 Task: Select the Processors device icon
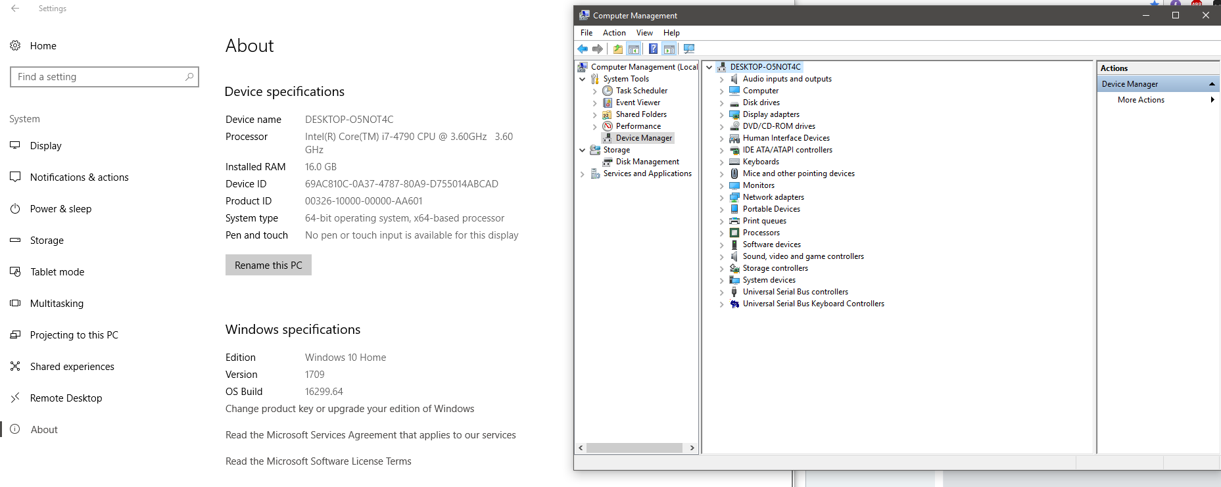click(734, 233)
